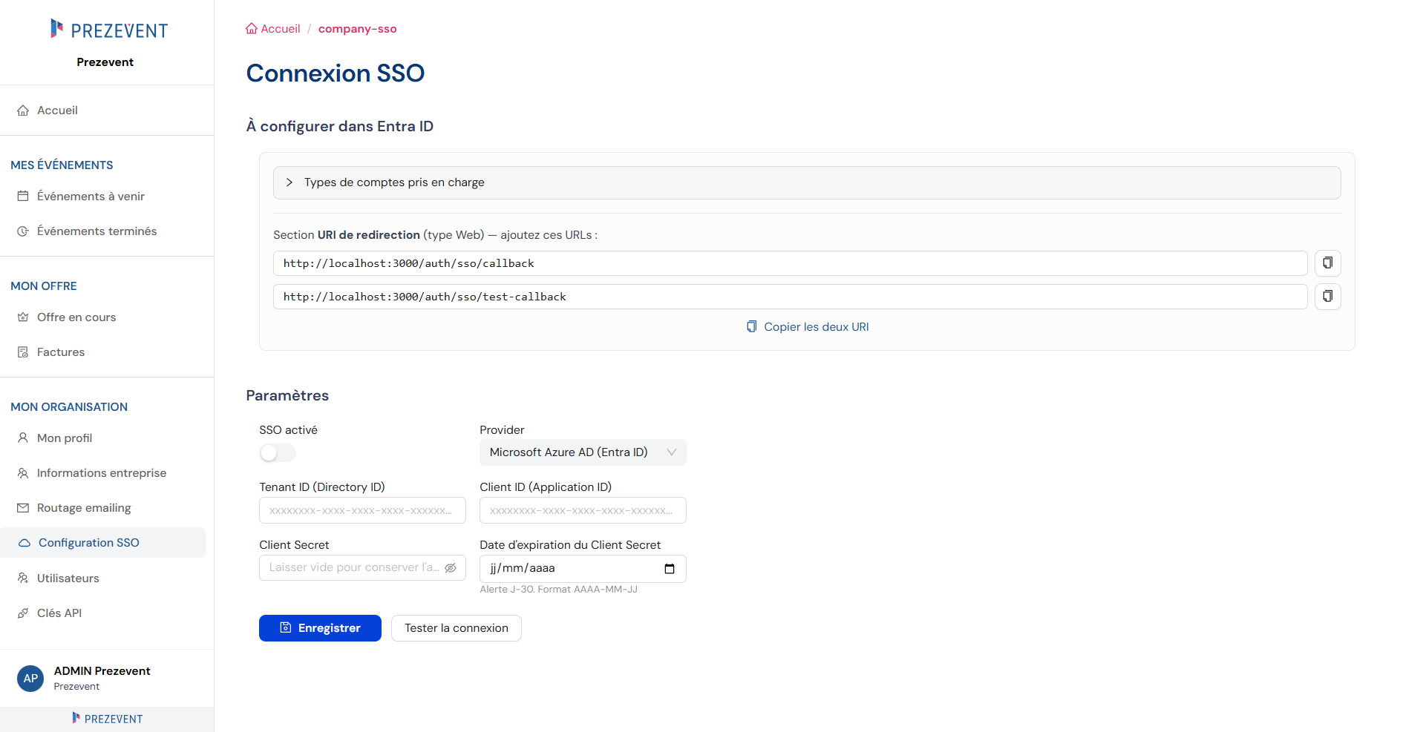1420x732 pixels.
Task: Click the save icon on the Enregistrer button
Action: (286, 628)
